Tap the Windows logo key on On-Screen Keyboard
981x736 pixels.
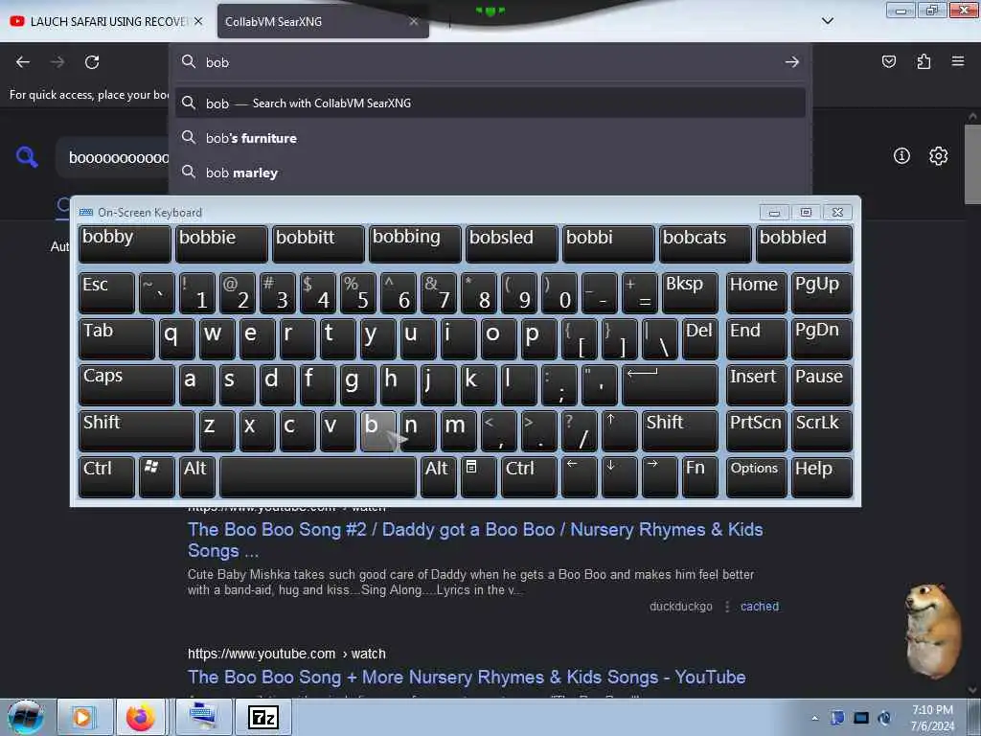click(x=156, y=477)
